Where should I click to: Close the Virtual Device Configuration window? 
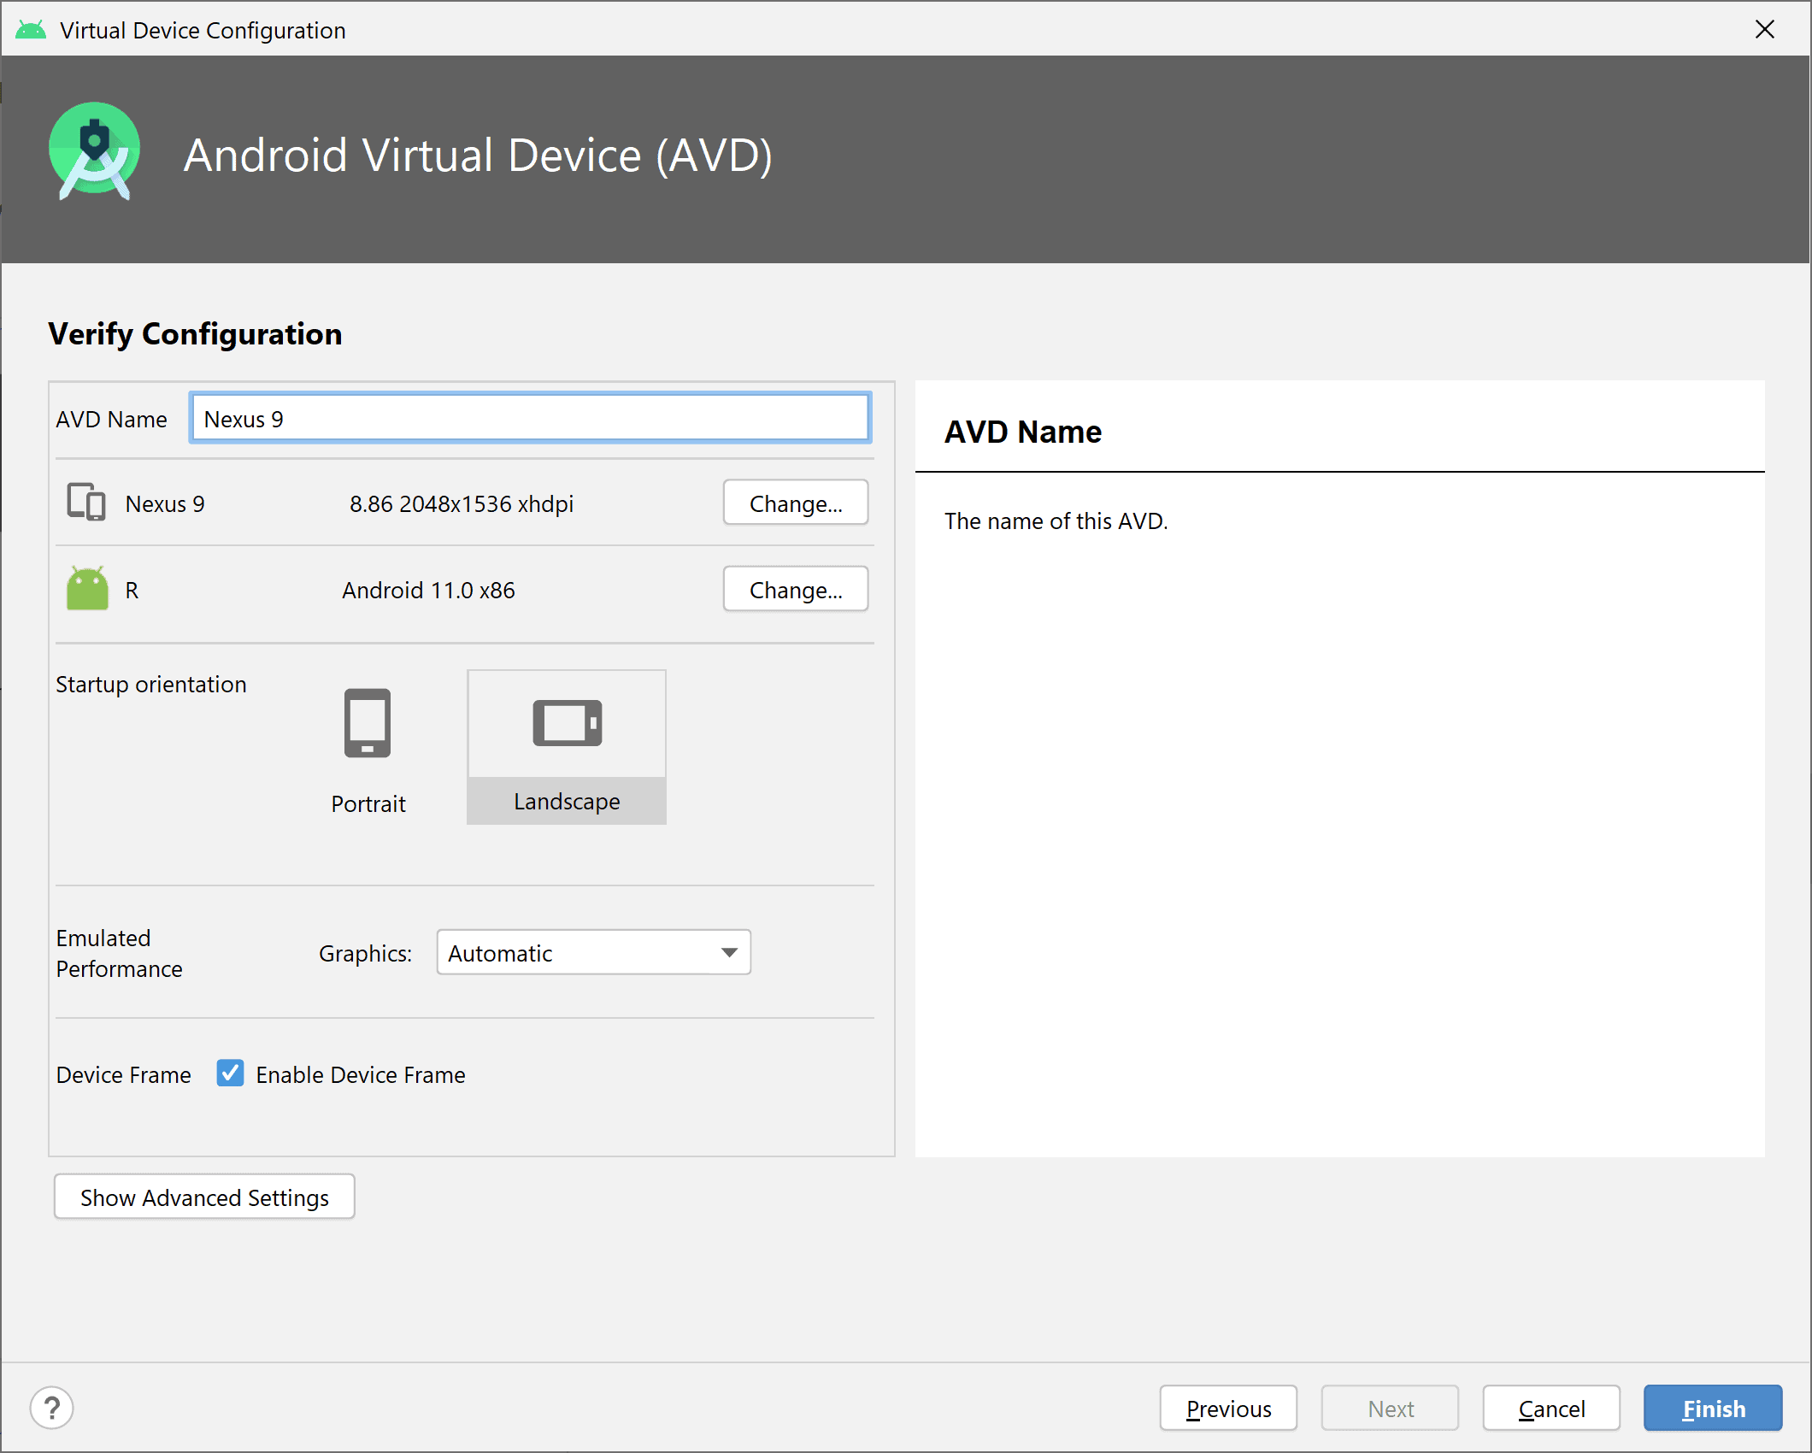coord(1764,30)
